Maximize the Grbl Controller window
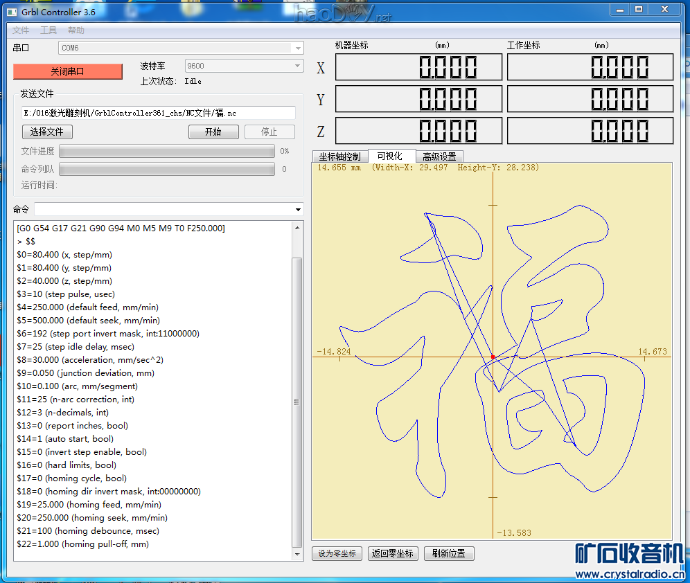Image resolution: width=690 pixels, height=583 pixels. 639,9
